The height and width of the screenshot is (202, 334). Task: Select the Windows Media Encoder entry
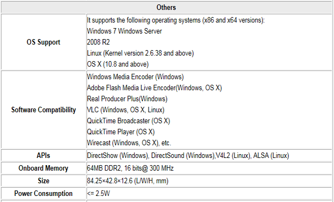click(x=135, y=77)
